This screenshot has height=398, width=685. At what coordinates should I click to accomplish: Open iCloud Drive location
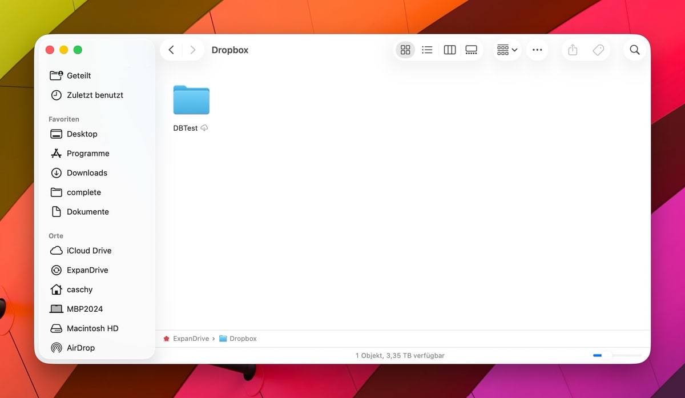pyautogui.click(x=88, y=251)
